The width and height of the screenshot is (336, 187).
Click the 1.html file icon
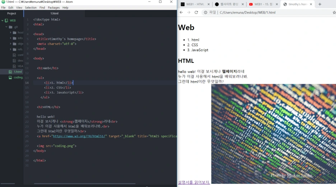10,72
